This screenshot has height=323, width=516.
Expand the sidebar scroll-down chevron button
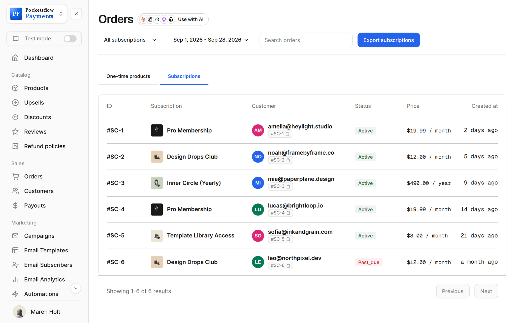click(76, 288)
